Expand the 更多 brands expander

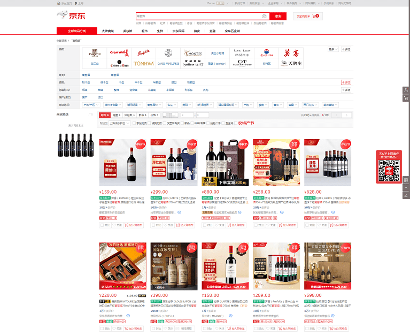(x=334, y=49)
